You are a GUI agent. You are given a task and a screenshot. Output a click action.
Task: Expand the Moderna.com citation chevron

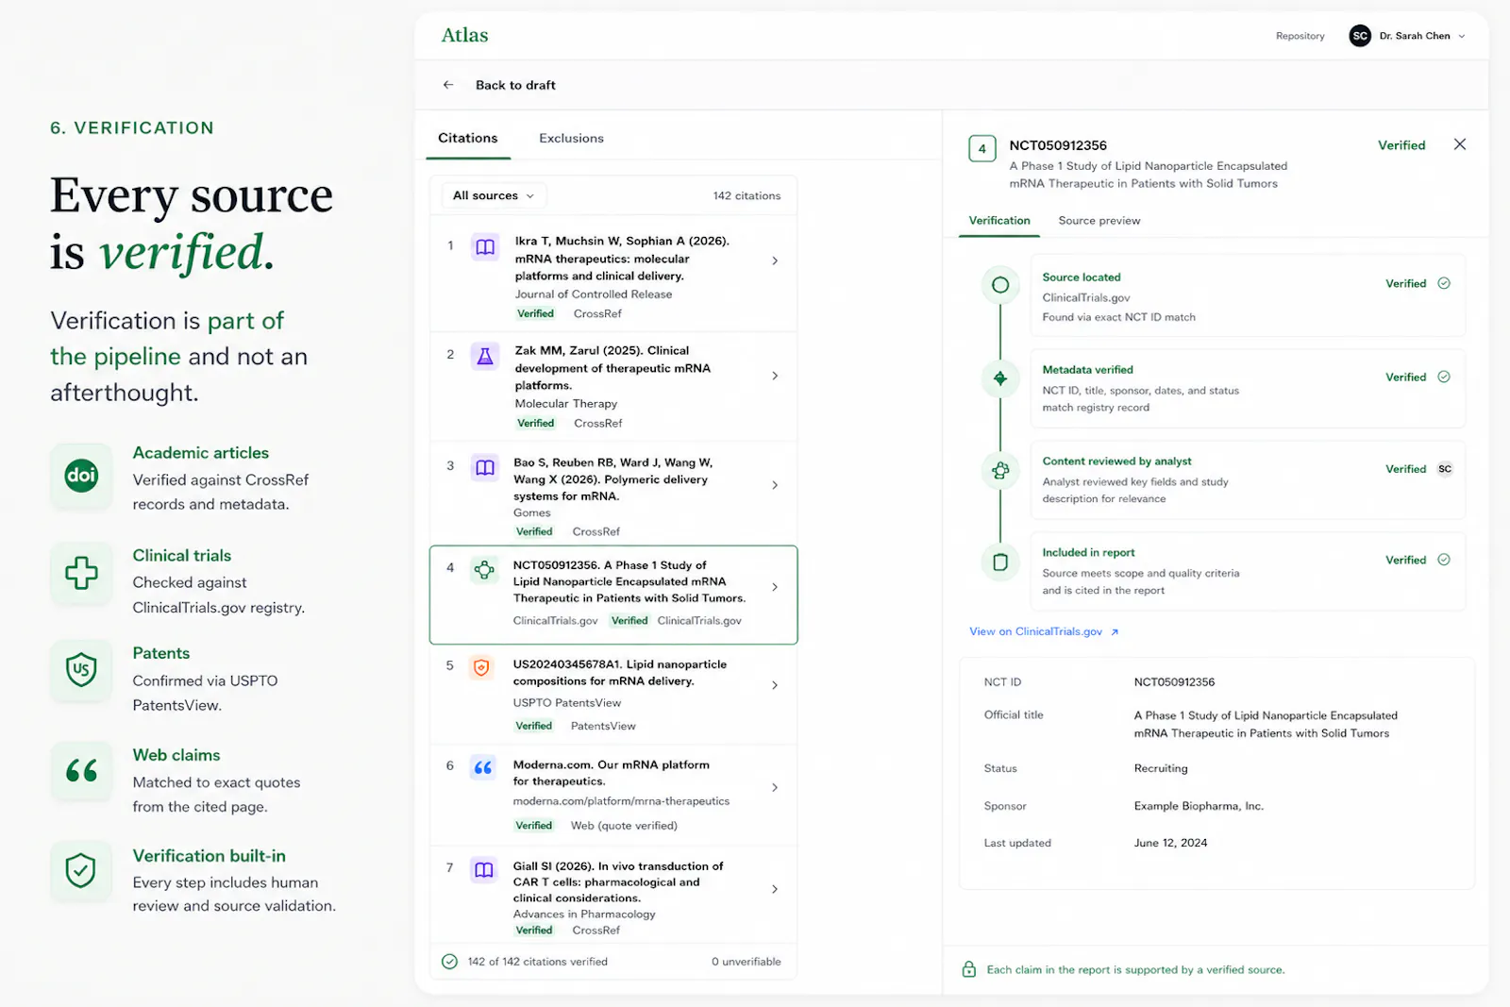[x=775, y=787]
